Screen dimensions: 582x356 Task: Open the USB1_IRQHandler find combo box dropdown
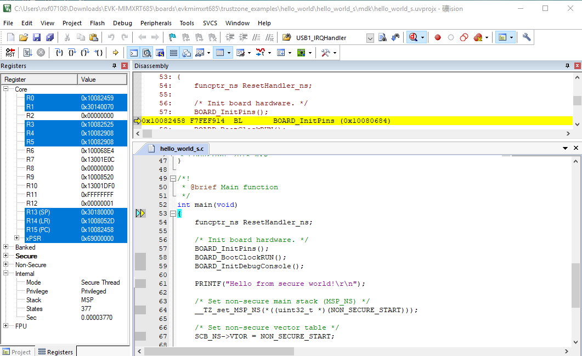[370, 38]
